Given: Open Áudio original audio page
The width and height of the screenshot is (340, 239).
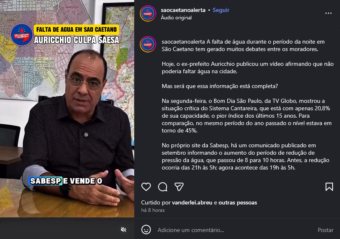Looking at the screenshot, I should pyautogui.click(x=176, y=18).
